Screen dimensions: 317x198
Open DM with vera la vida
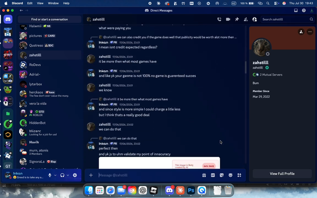point(50,103)
